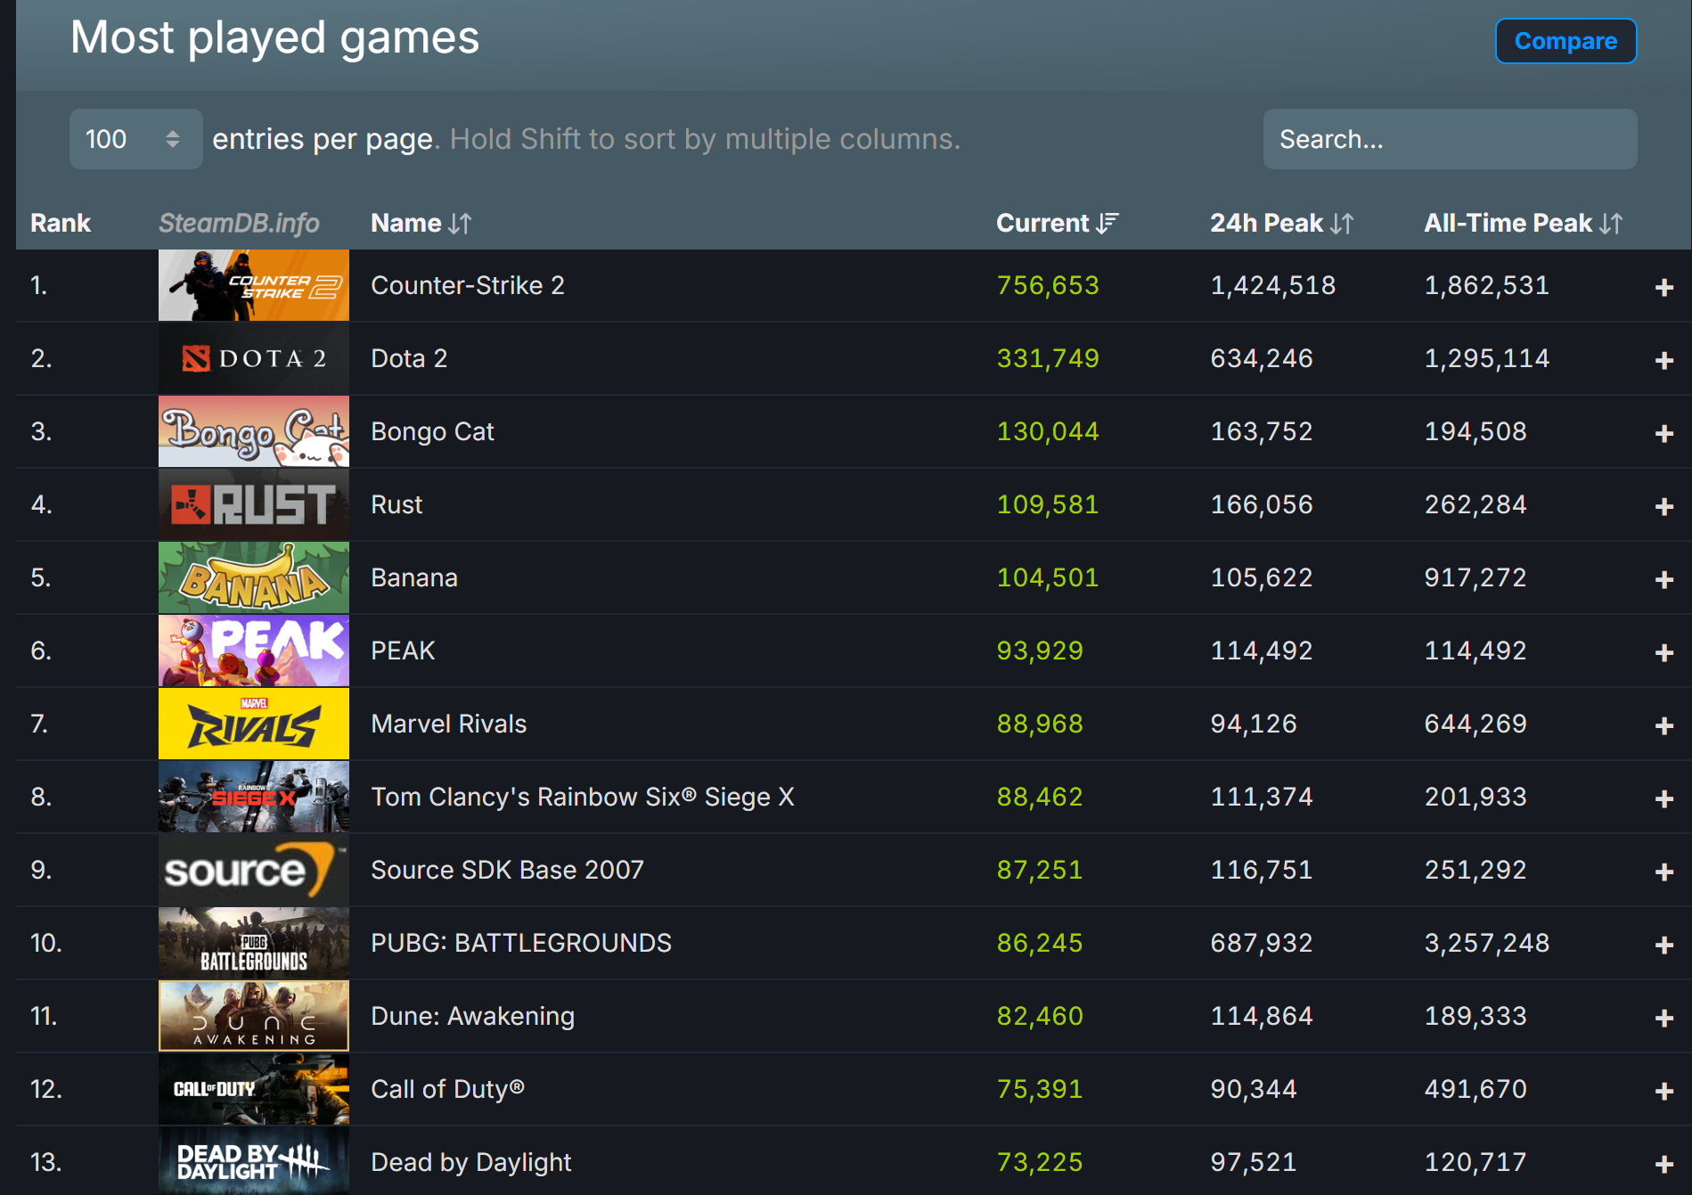Click the Most played games heading

[x=274, y=37]
